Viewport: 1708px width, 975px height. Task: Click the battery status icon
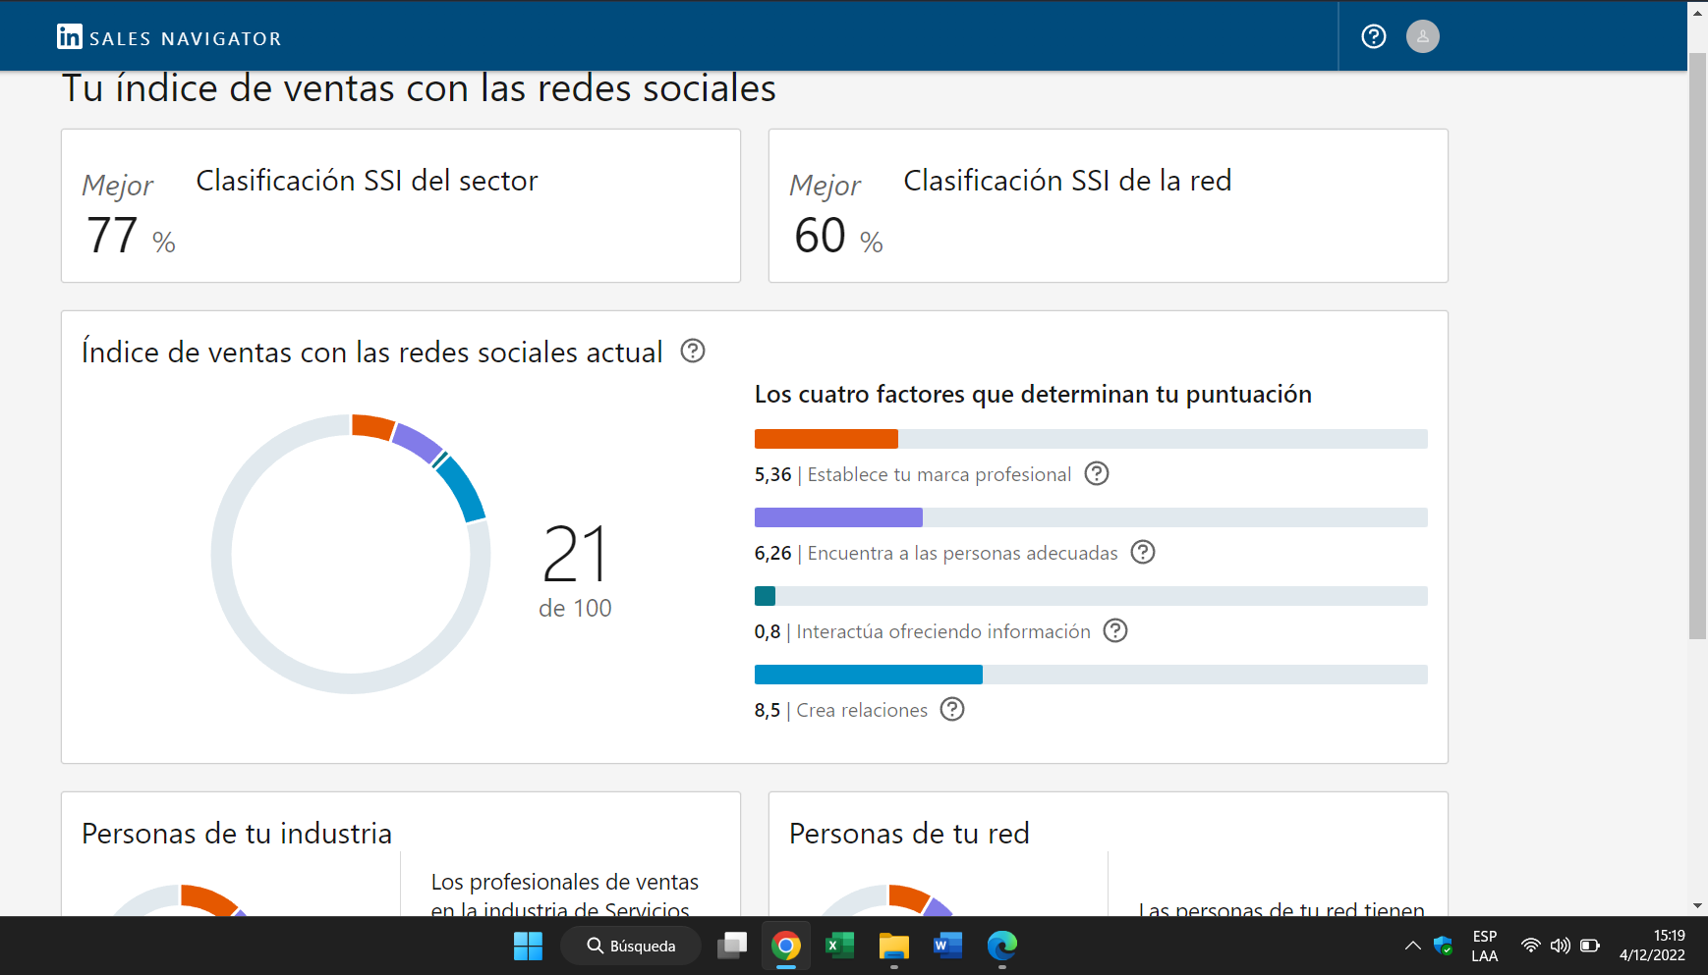[1590, 946]
